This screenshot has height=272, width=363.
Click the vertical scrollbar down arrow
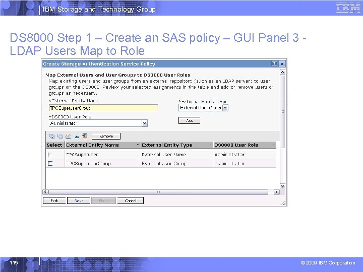[282, 186]
